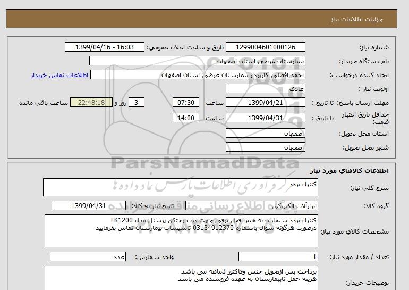The width and height of the screenshot is (409, 290).
Task: Select the announcement date field 1399/04/16 - 16:03
Action: (x=104, y=47)
